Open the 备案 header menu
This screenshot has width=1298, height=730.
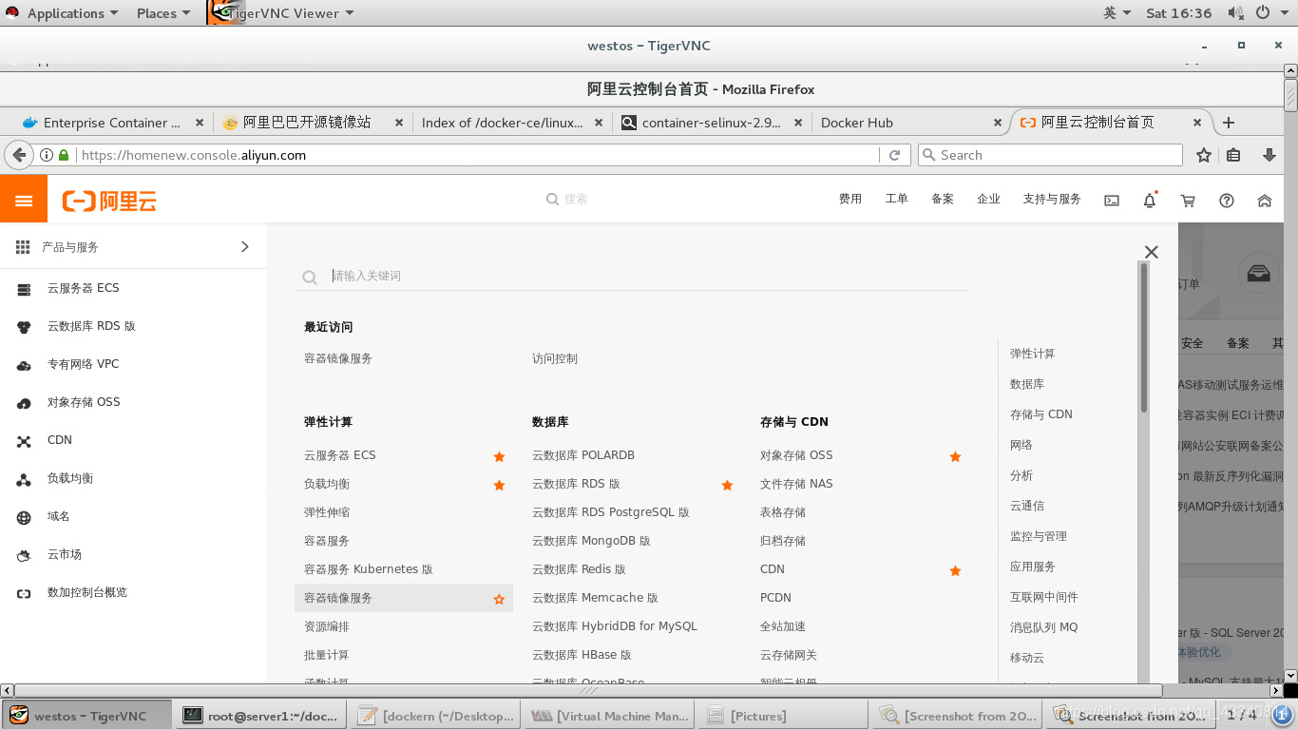(x=943, y=200)
